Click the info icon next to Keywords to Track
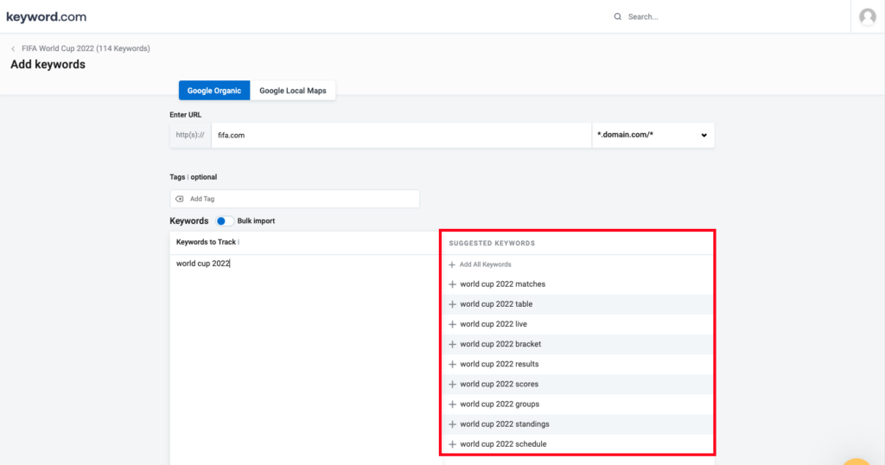The width and height of the screenshot is (885, 465). 239,242
